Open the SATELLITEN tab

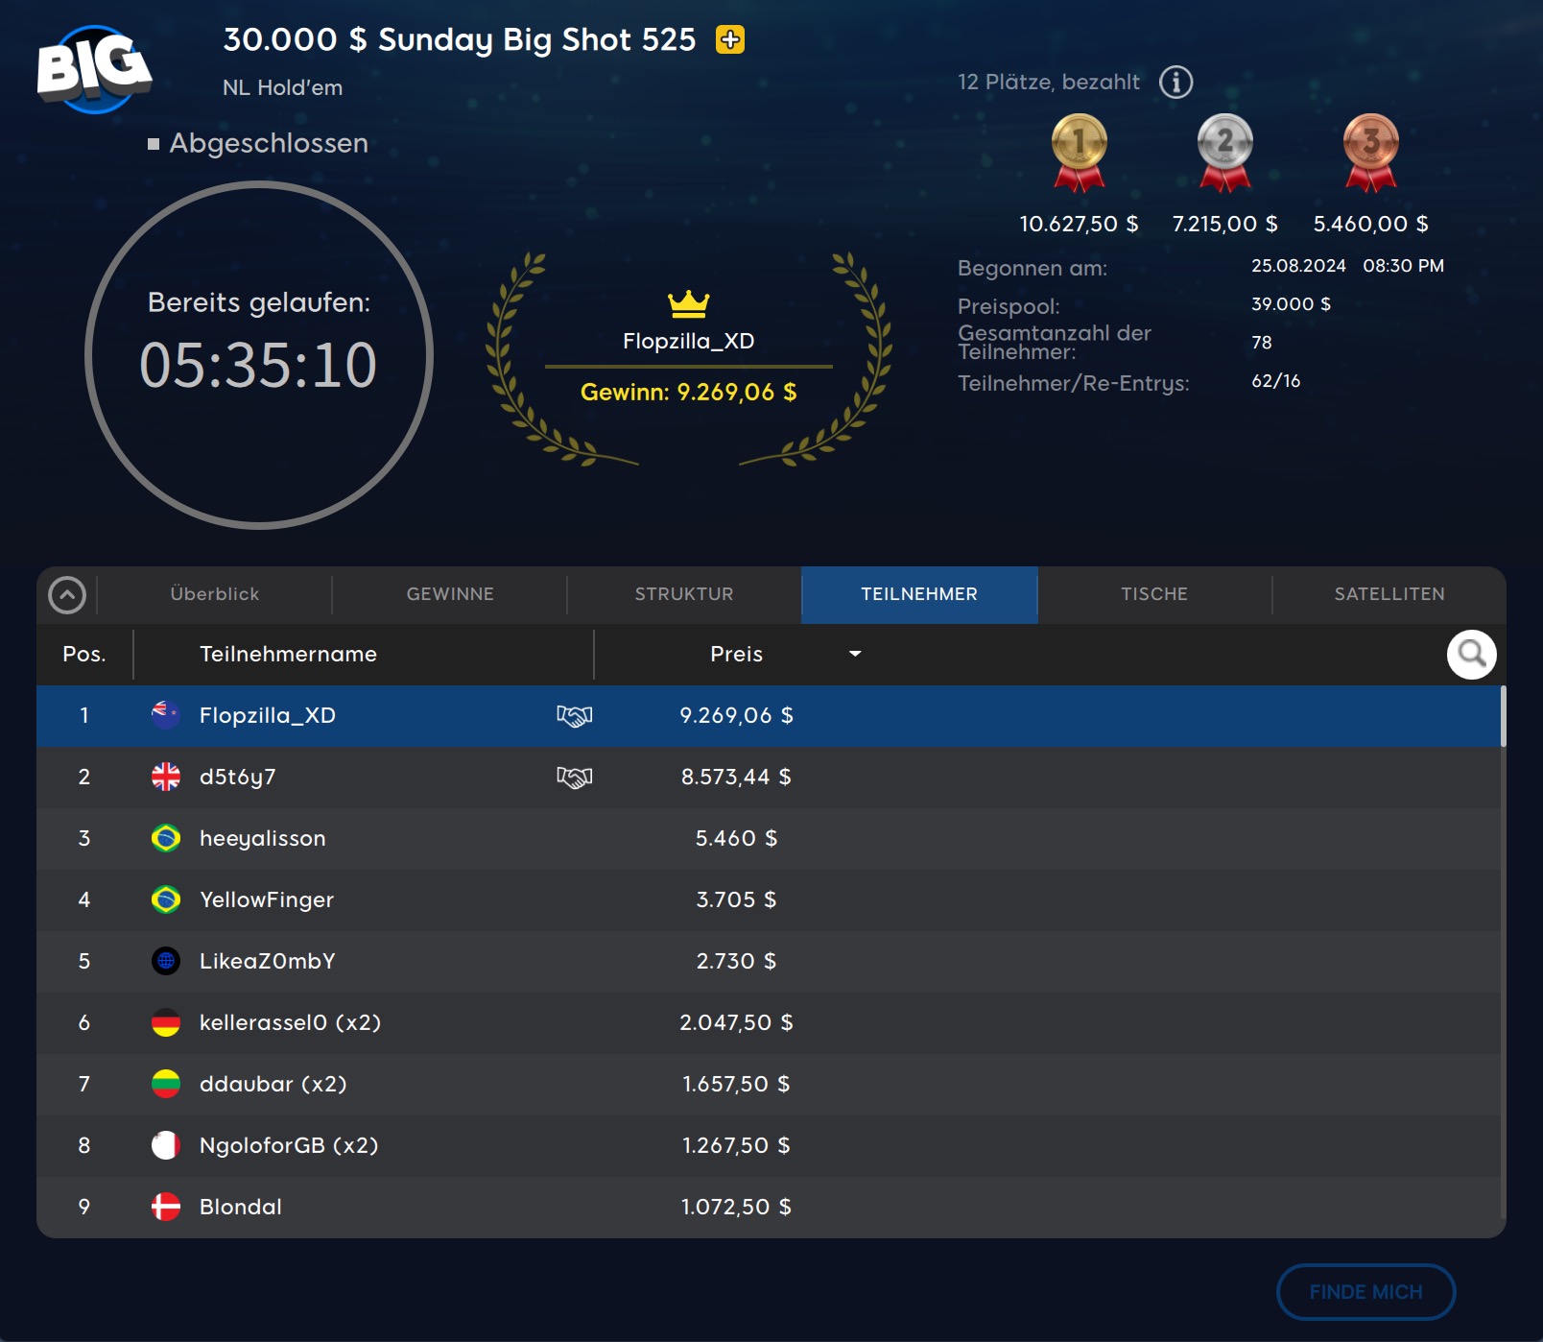point(1389,595)
